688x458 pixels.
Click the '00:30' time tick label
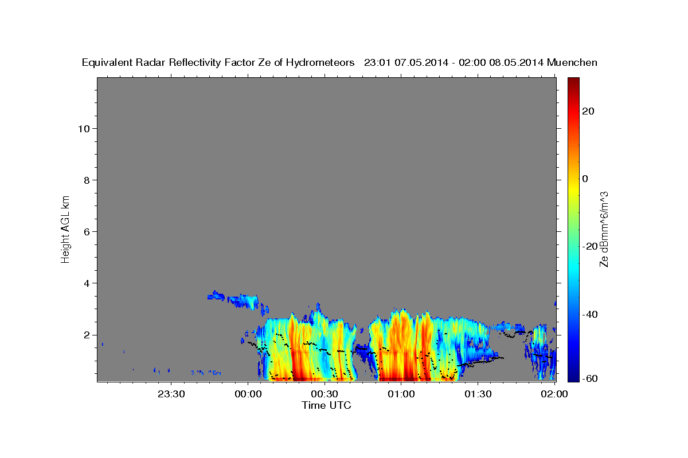[x=325, y=394]
